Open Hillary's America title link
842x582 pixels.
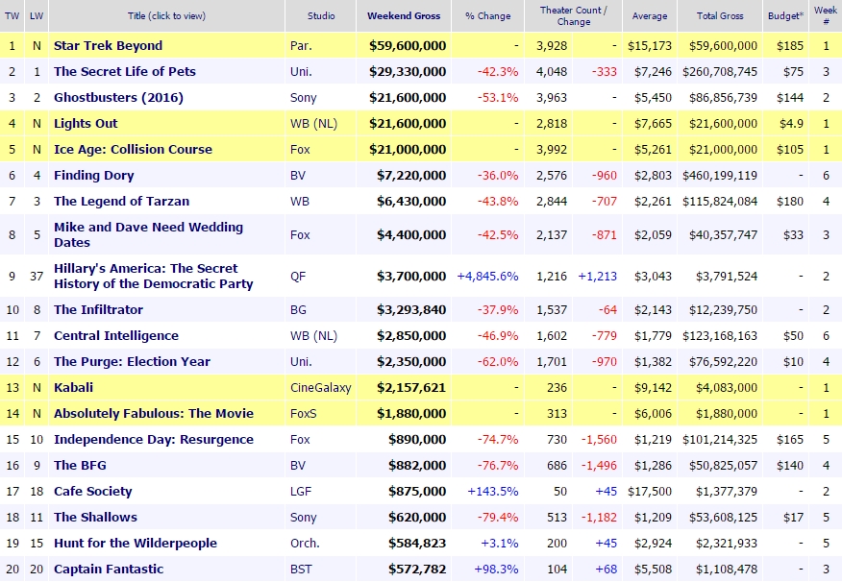(x=154, y=276)
